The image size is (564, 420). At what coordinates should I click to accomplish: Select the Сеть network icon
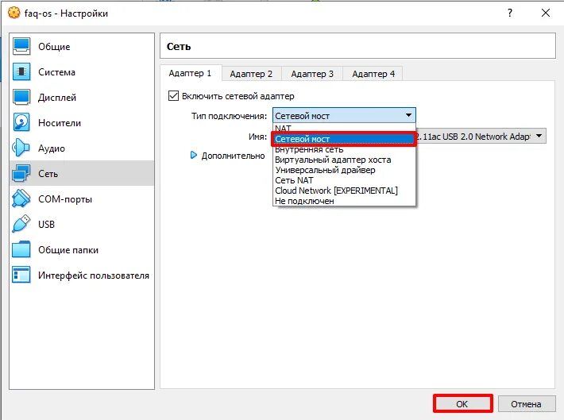pyautogui.click(x=21, y=173)
